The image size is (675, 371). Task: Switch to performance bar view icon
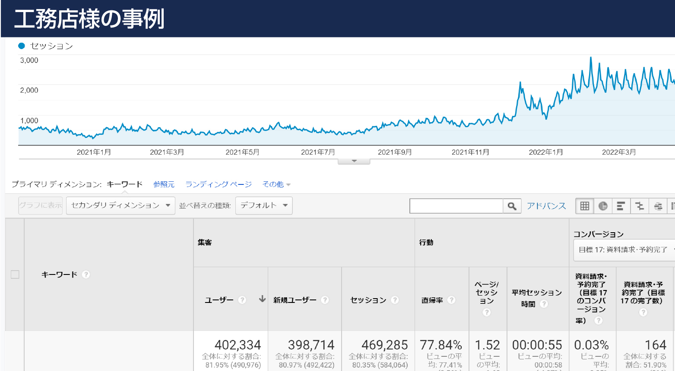pyautogui.click(x=621, y=206)
